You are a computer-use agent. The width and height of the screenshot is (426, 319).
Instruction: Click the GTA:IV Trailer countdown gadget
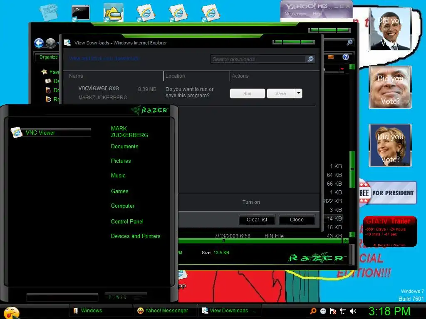tap(390, 231)
